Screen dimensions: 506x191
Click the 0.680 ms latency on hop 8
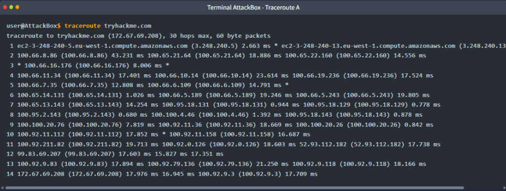[x=133, y=115]
